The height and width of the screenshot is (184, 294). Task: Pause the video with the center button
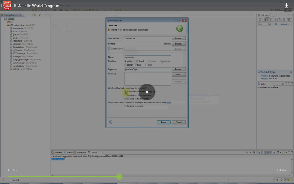pyautogui.click(x=147, y=92)
